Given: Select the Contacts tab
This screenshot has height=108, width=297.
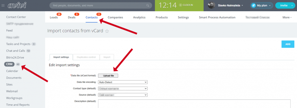Looking at the screenshot, I should [x=92, y=17].
